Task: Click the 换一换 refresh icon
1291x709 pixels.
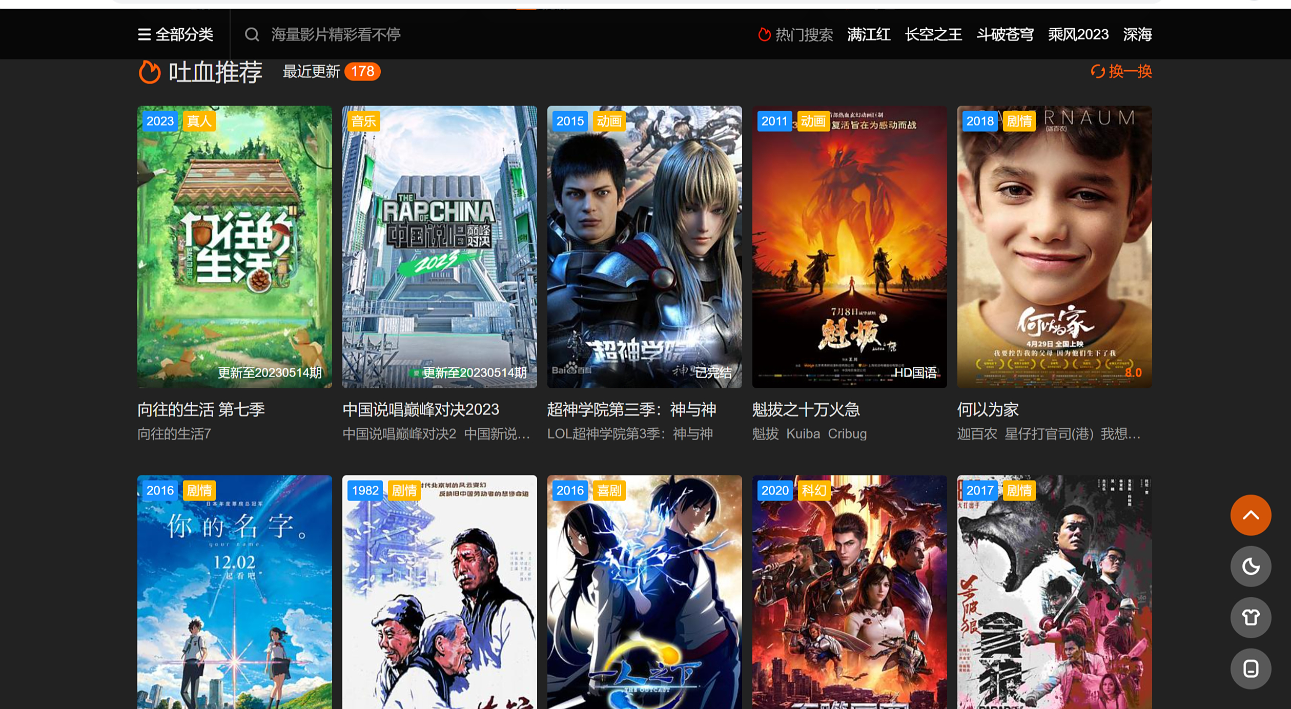Action: 1097,71
